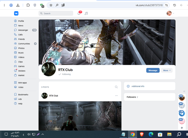Select the Stickers sidebar icon

[15, 71]
